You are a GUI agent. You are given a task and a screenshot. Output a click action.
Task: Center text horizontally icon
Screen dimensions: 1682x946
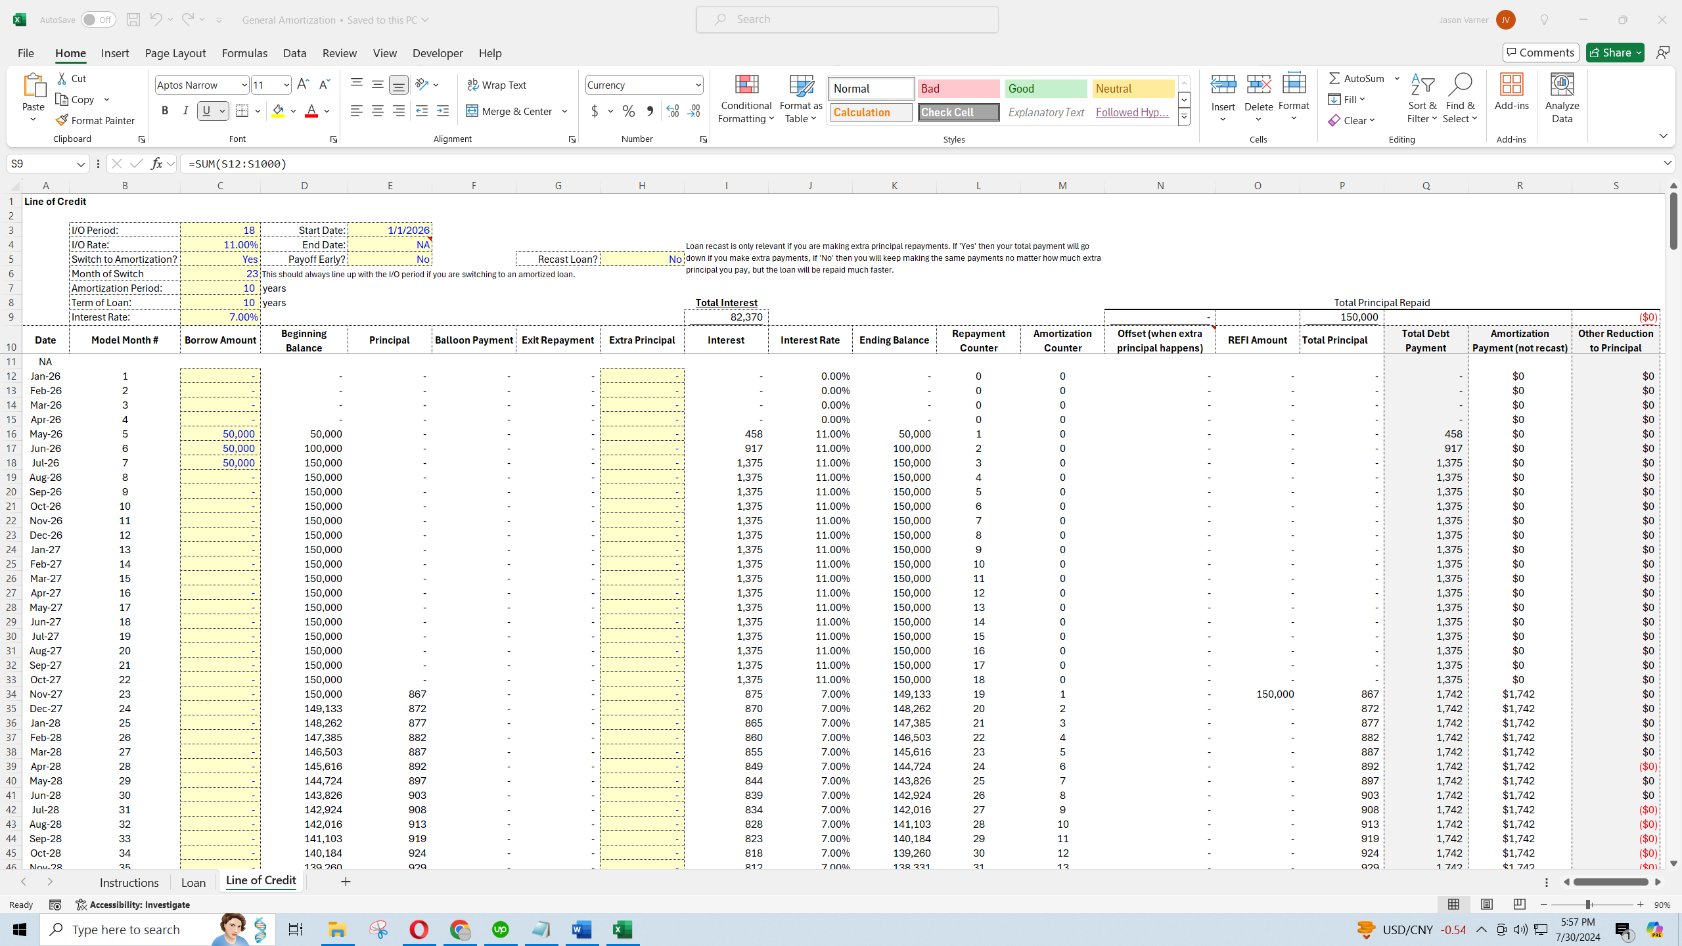coord(377,111)
